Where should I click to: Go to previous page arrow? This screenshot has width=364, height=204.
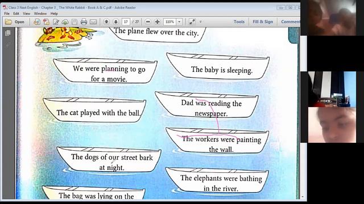coord(106,22)
